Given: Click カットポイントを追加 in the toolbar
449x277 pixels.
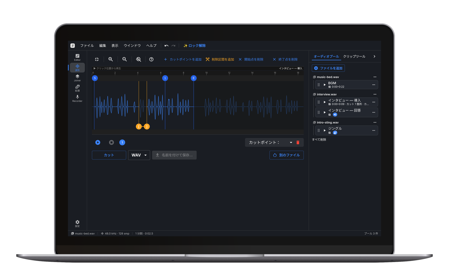Looking at the screenshot, I should [x=183, y=59].
